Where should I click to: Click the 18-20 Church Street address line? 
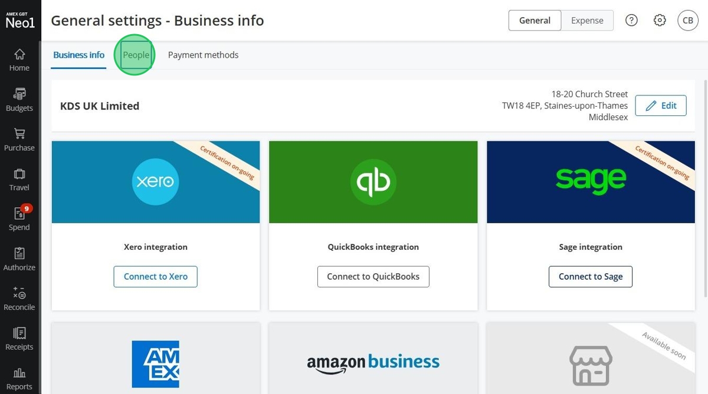tap(589, 94)
